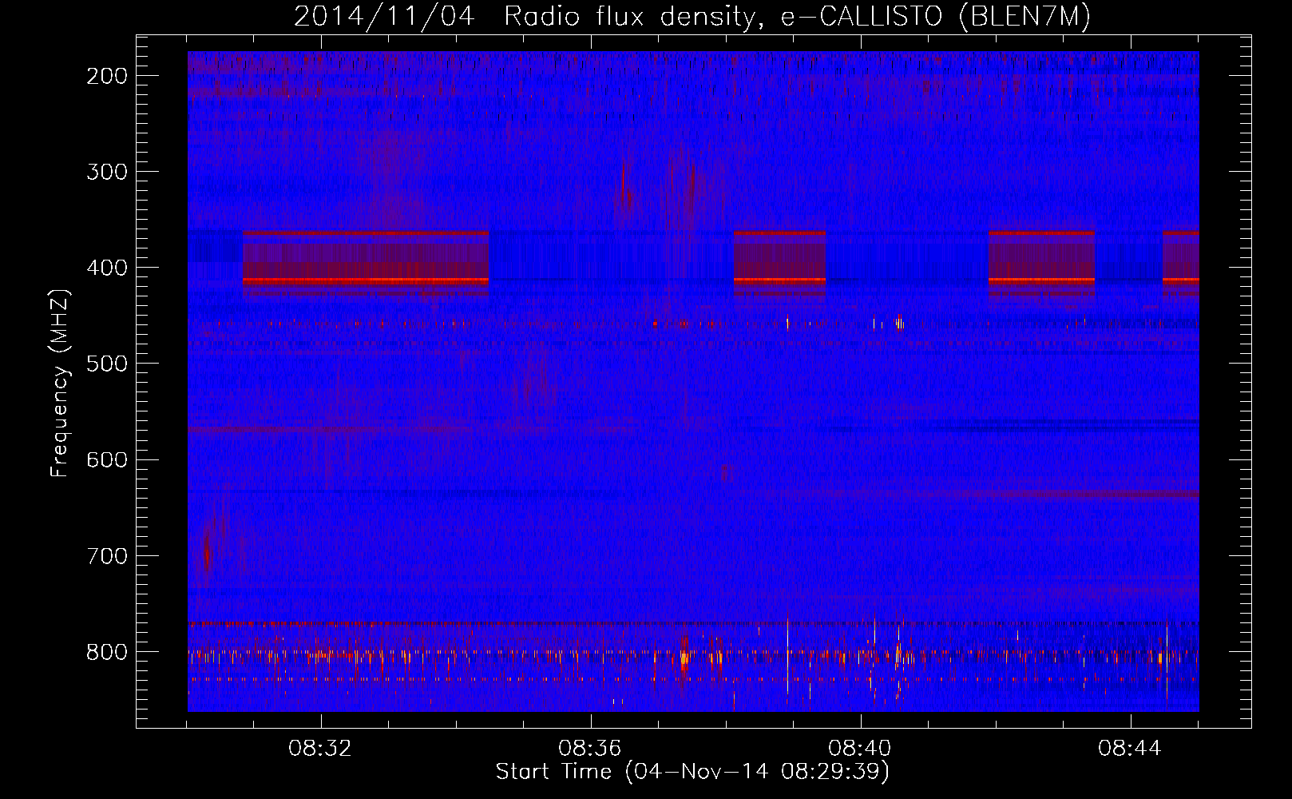
Task: Click the 200 frequency tick label
Action: (106, 76)
